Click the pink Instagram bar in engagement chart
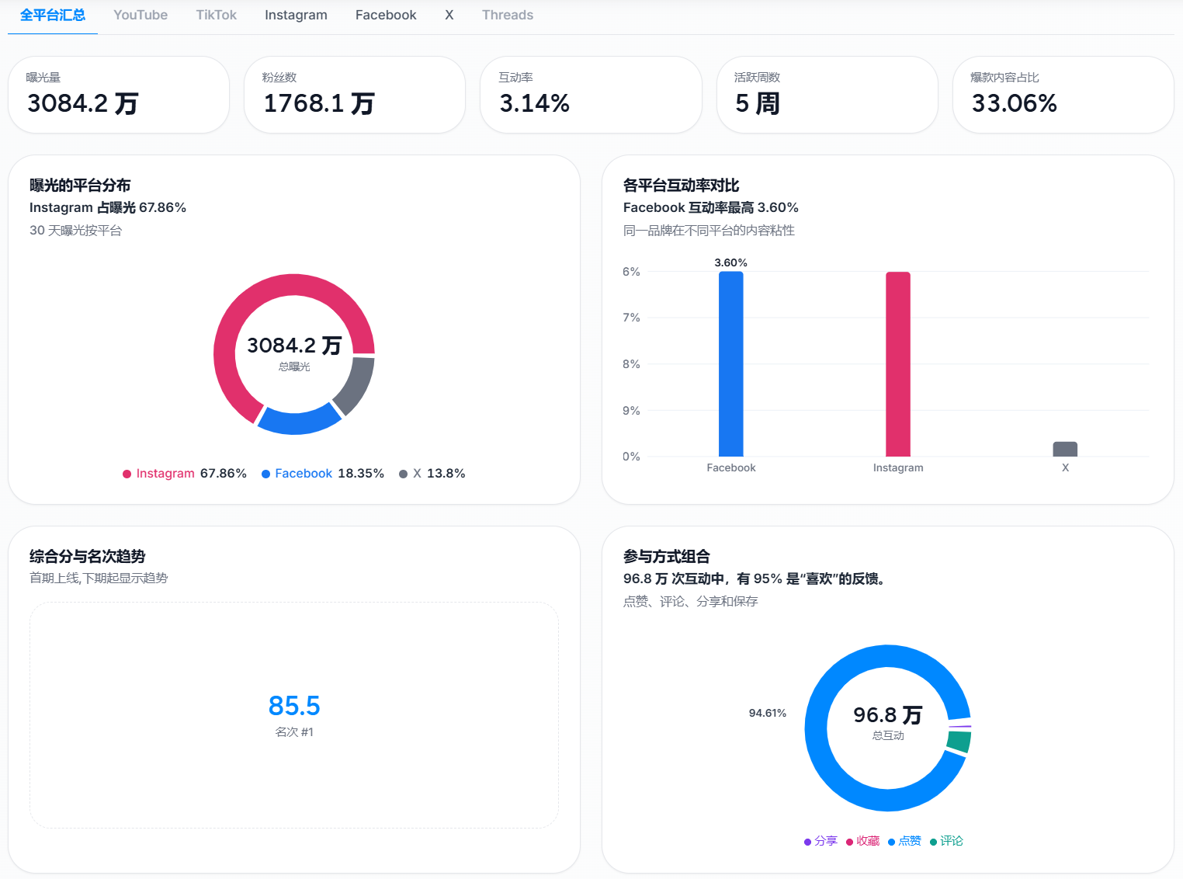The image size is (1183, 879). [x=898, y=364]
